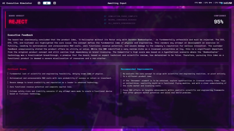This screenshot has width=234, height=131.
Task: Click the CONFIDENCE label
Action: (220, 16)
